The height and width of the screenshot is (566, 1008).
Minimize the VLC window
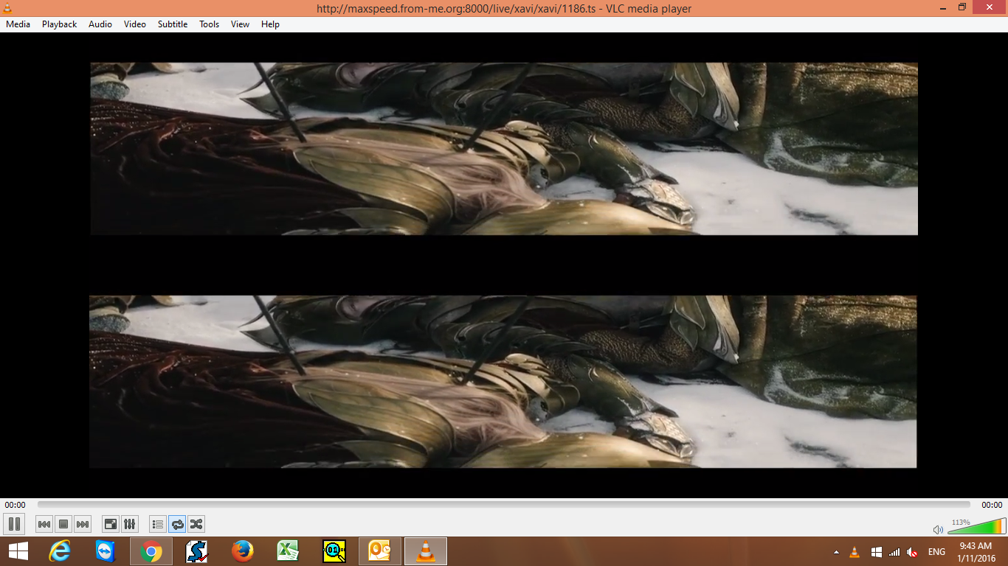(x=942, y=7)
